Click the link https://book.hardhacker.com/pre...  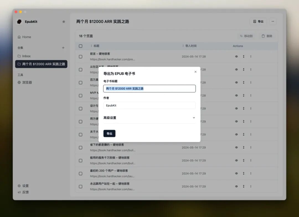pyautogui.click(x=112, y=59)
